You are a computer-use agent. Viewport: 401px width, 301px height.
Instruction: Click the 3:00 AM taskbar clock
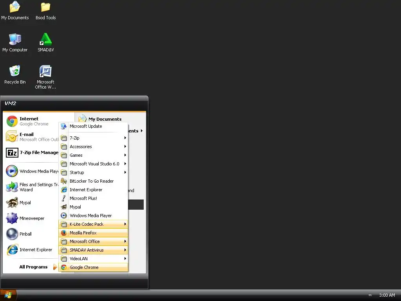[x=387, y=295]
